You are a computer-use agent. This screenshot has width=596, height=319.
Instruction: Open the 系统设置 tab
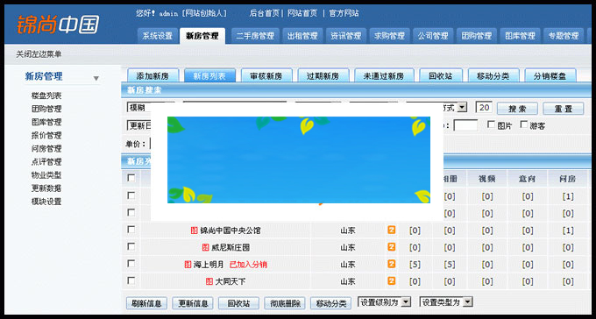[x=158, y=36]
